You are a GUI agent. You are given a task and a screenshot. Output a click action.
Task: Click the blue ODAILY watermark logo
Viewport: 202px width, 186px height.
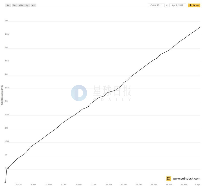tap(79, 93)
